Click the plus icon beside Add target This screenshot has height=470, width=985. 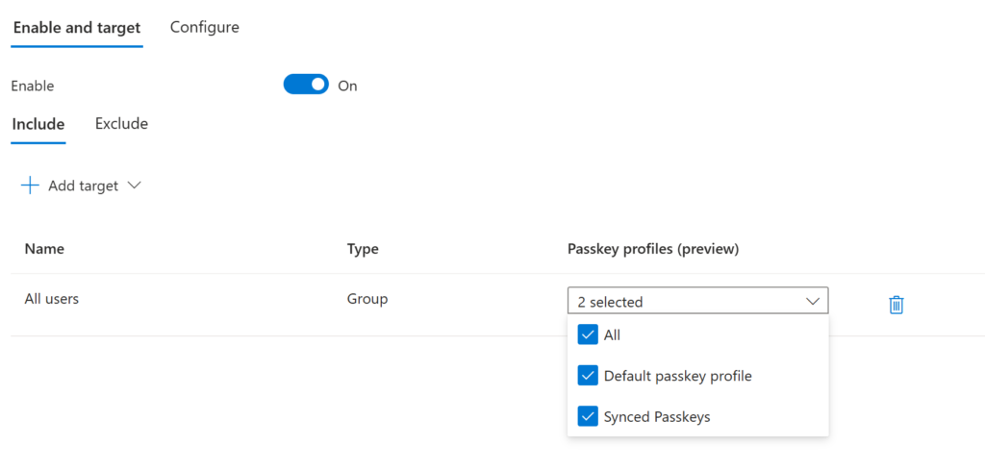pos(30,186)
